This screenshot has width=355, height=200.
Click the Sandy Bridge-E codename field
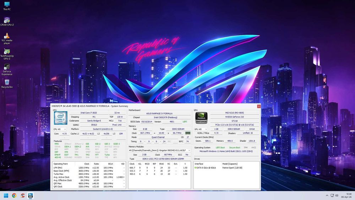pyautogui.click(x=94, y=121)
